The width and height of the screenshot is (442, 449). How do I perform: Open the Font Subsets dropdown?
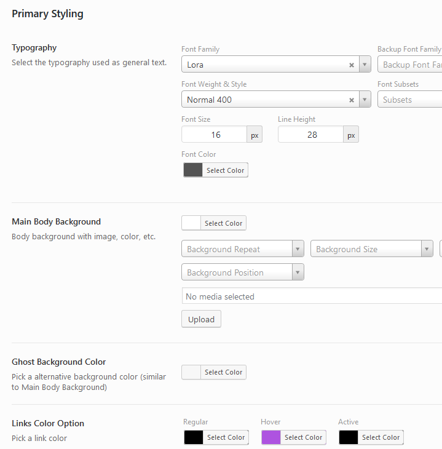coord(411,100)
